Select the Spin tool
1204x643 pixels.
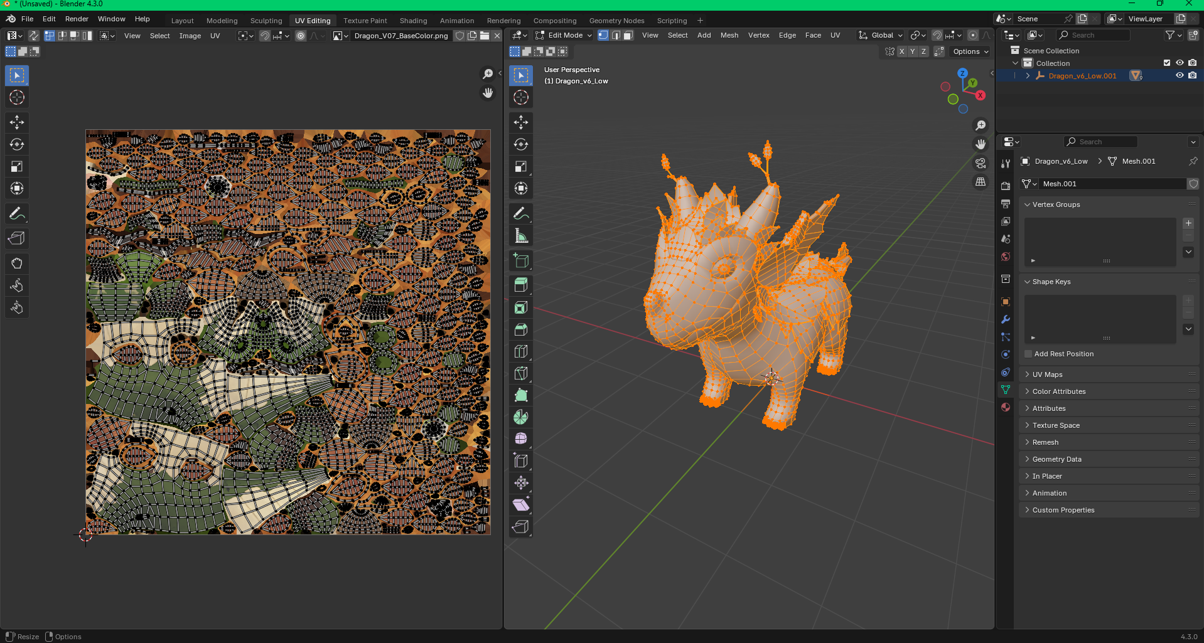(x=521, y=417)
